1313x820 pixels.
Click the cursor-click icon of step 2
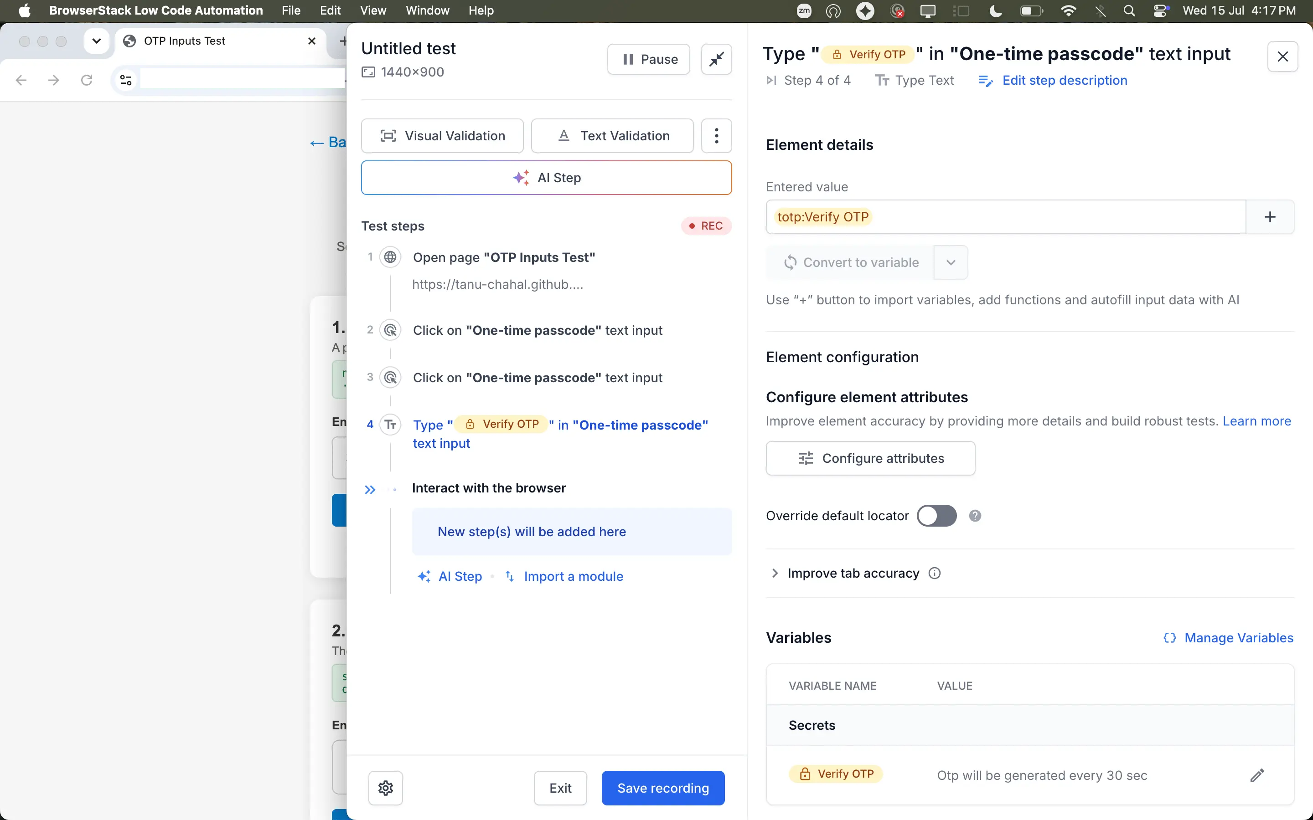[390, 330]
